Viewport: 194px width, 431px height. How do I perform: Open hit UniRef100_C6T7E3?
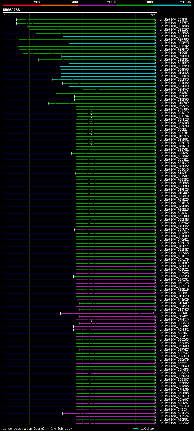click(x=174, y=23)
